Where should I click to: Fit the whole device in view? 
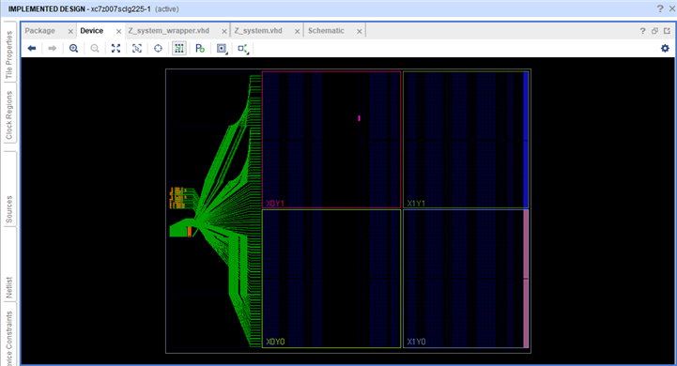point(115,49)
